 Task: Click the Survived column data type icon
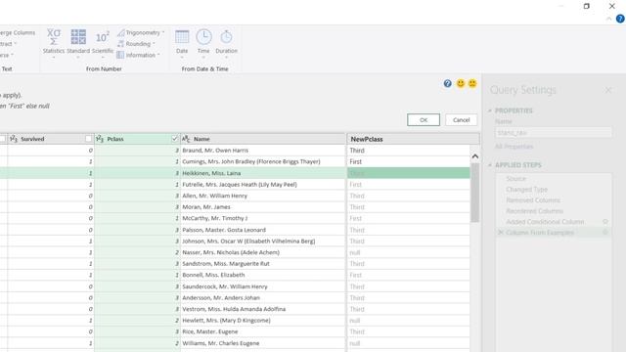click(14, 139)
